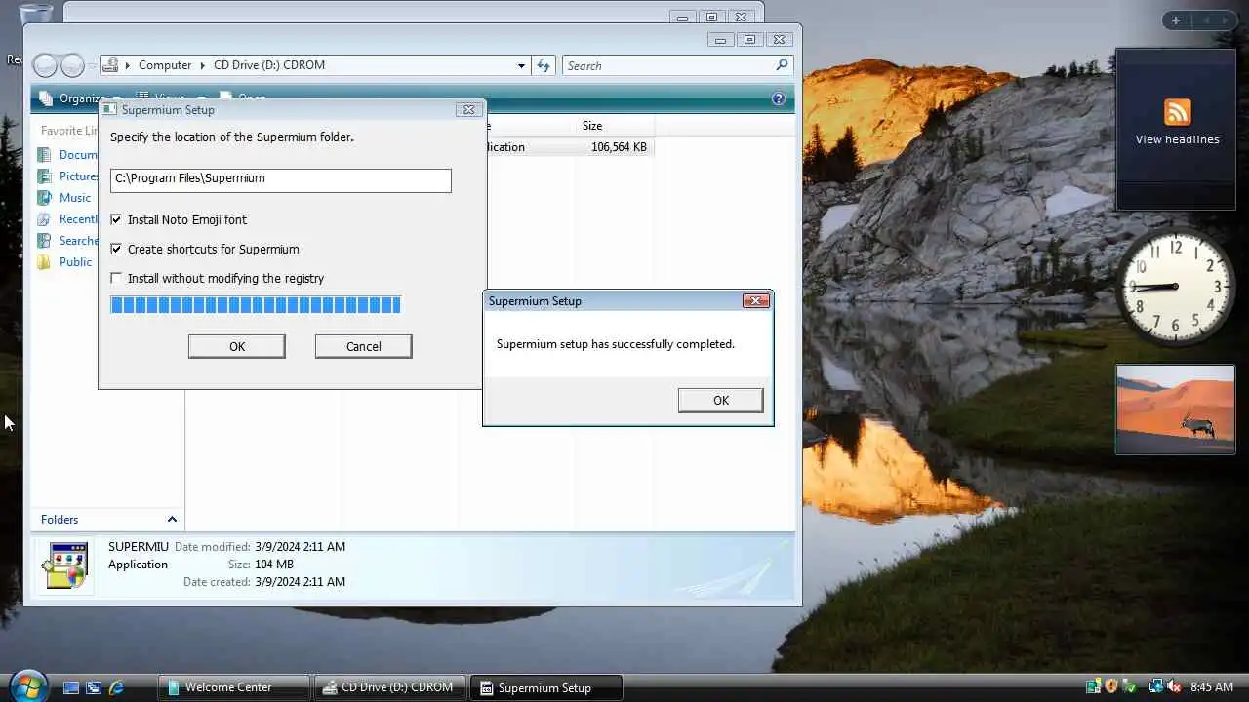Viewport: 1249px width, 702px height.
Task: Click the muted volume tray icon
Action: [x=1173, y=687]
